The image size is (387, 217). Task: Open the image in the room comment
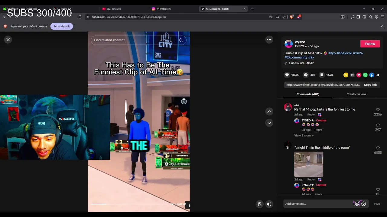pyautogui.click(x=309, y=164)
